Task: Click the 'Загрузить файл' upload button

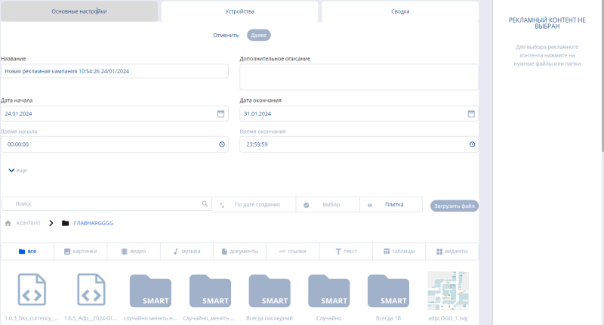Action: [455, 205]
